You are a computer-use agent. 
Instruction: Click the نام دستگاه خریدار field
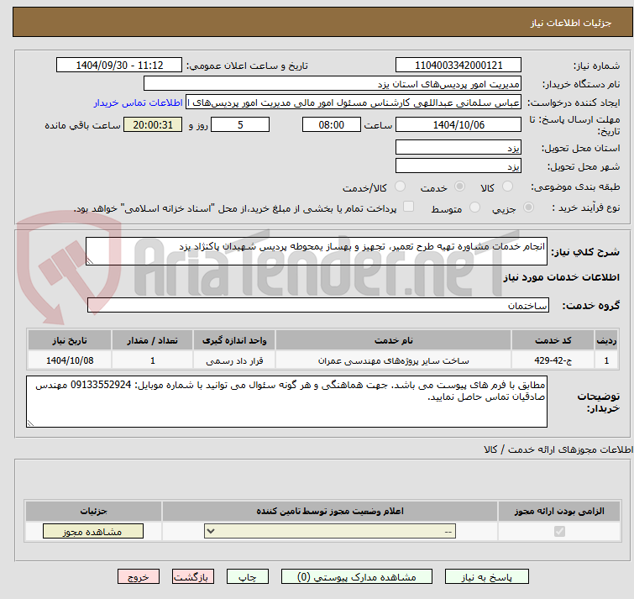[x=333, y=84]
